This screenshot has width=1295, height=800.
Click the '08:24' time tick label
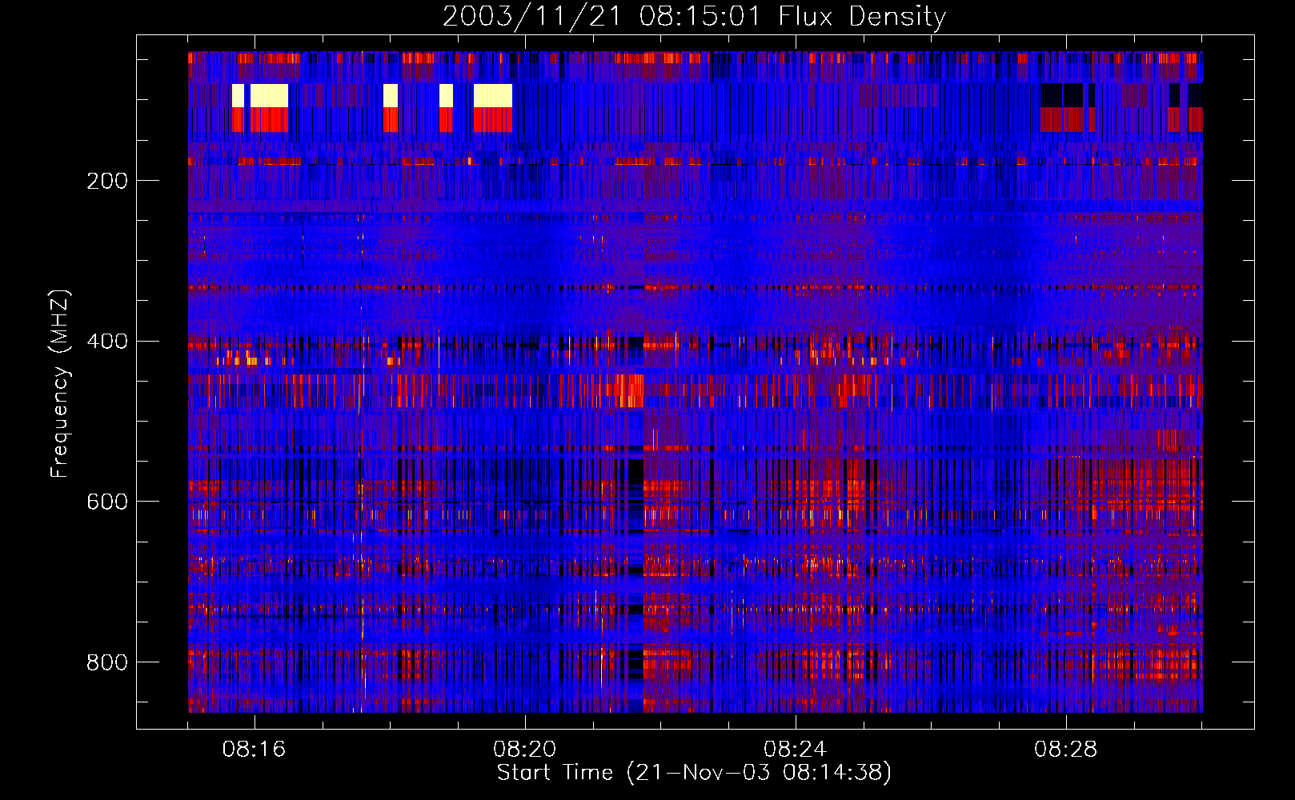click(796, 750)
